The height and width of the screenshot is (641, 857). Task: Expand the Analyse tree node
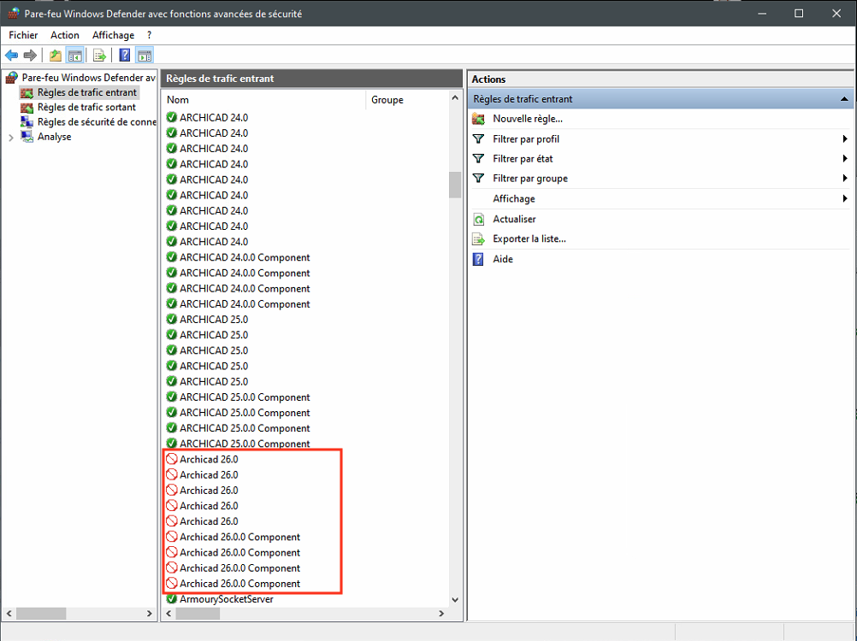pyautogui.click(x=11, y=138)
